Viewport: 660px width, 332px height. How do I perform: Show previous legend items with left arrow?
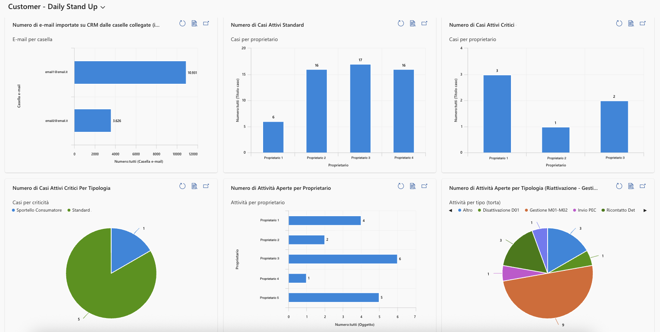coord(450,210)
